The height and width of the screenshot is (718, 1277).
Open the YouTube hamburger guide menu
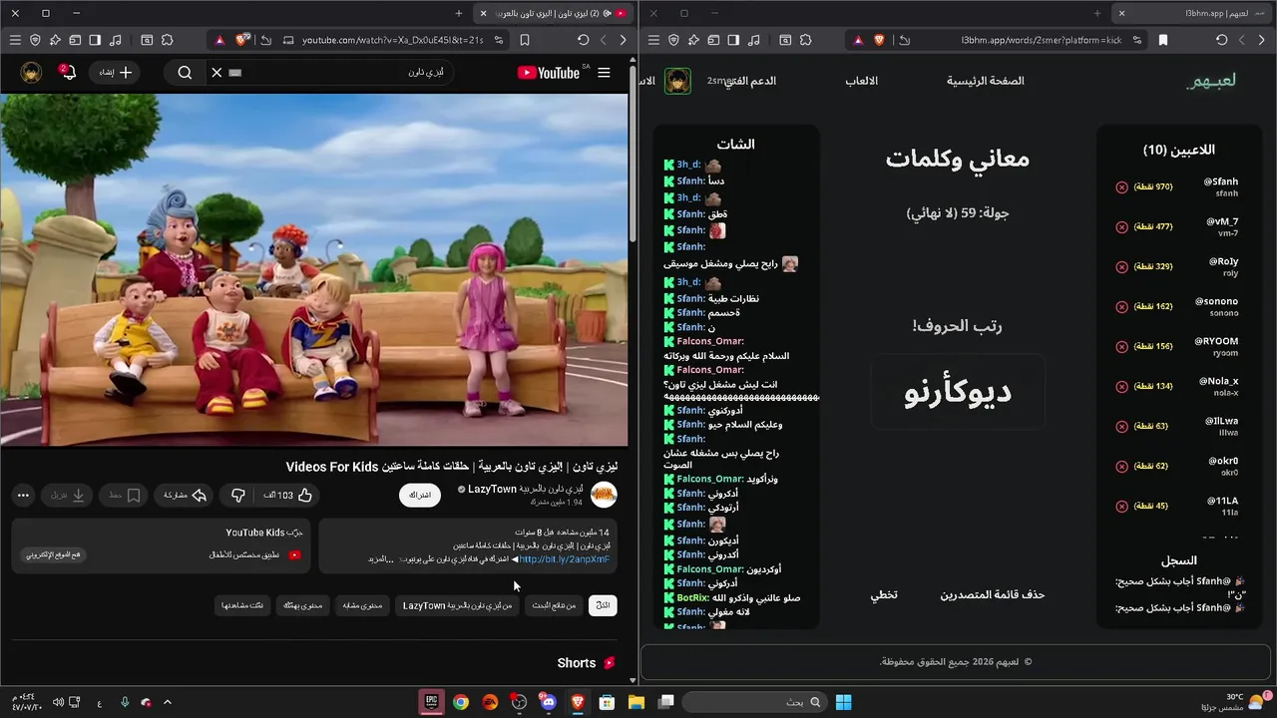(x=604, y=73)
